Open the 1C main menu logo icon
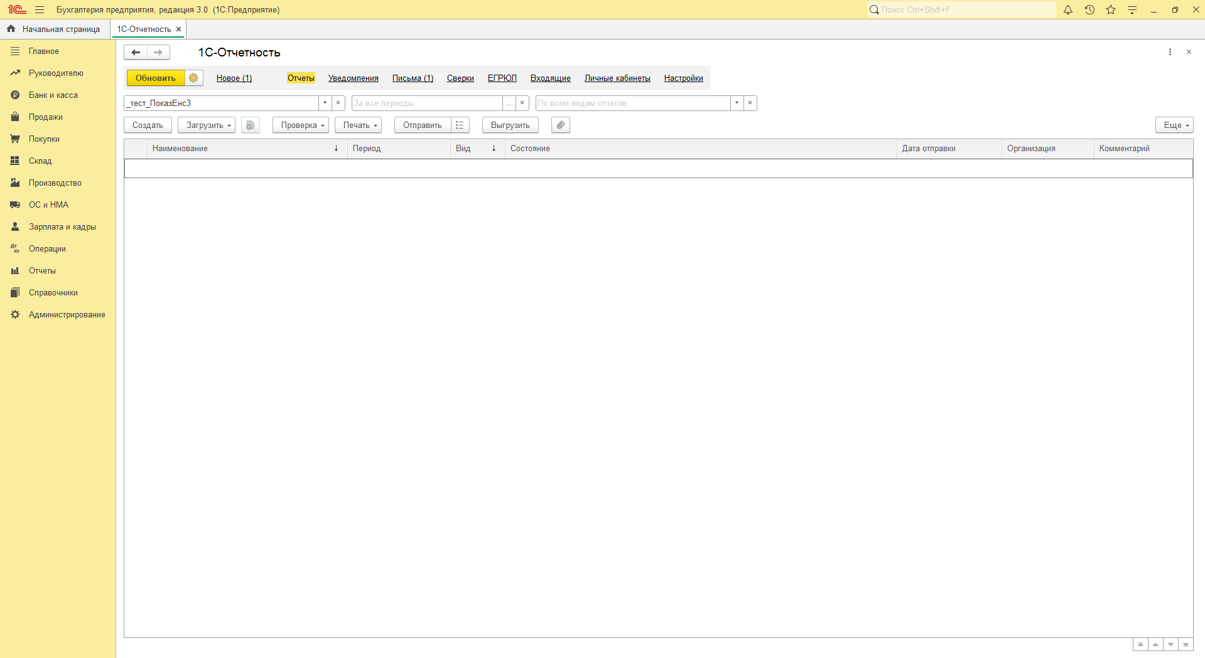The image size is (1205, 658). (x=17, y=9)
